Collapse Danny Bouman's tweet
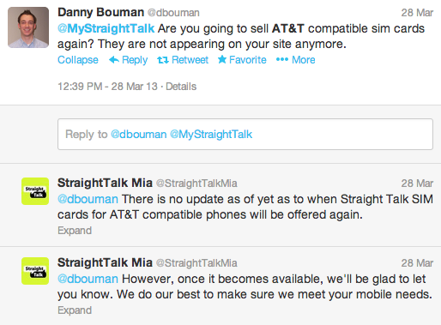 coord(78,60)
